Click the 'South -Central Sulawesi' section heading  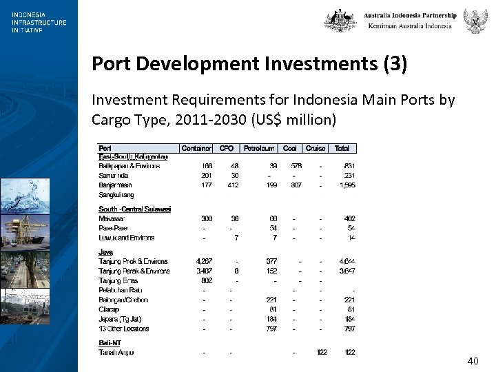pos(135,209)
